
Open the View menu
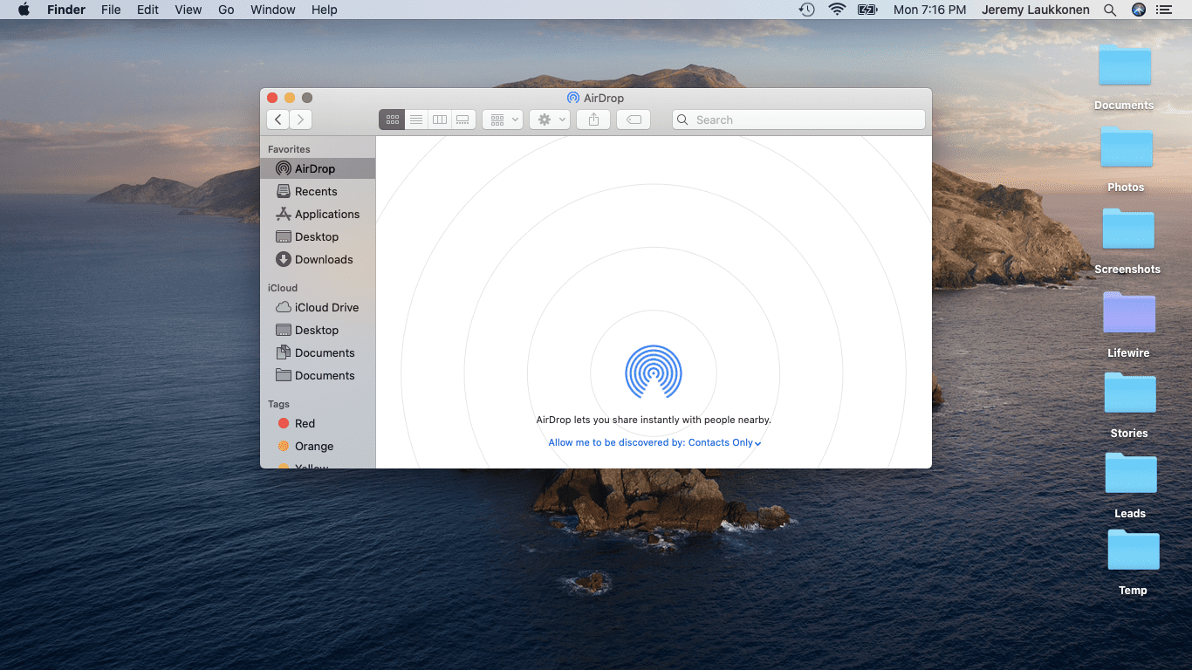[x=188, y=10]
